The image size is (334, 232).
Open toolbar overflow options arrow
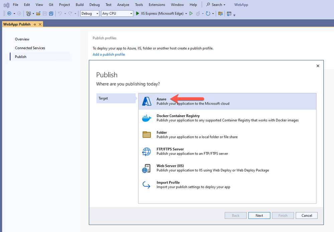234,15
